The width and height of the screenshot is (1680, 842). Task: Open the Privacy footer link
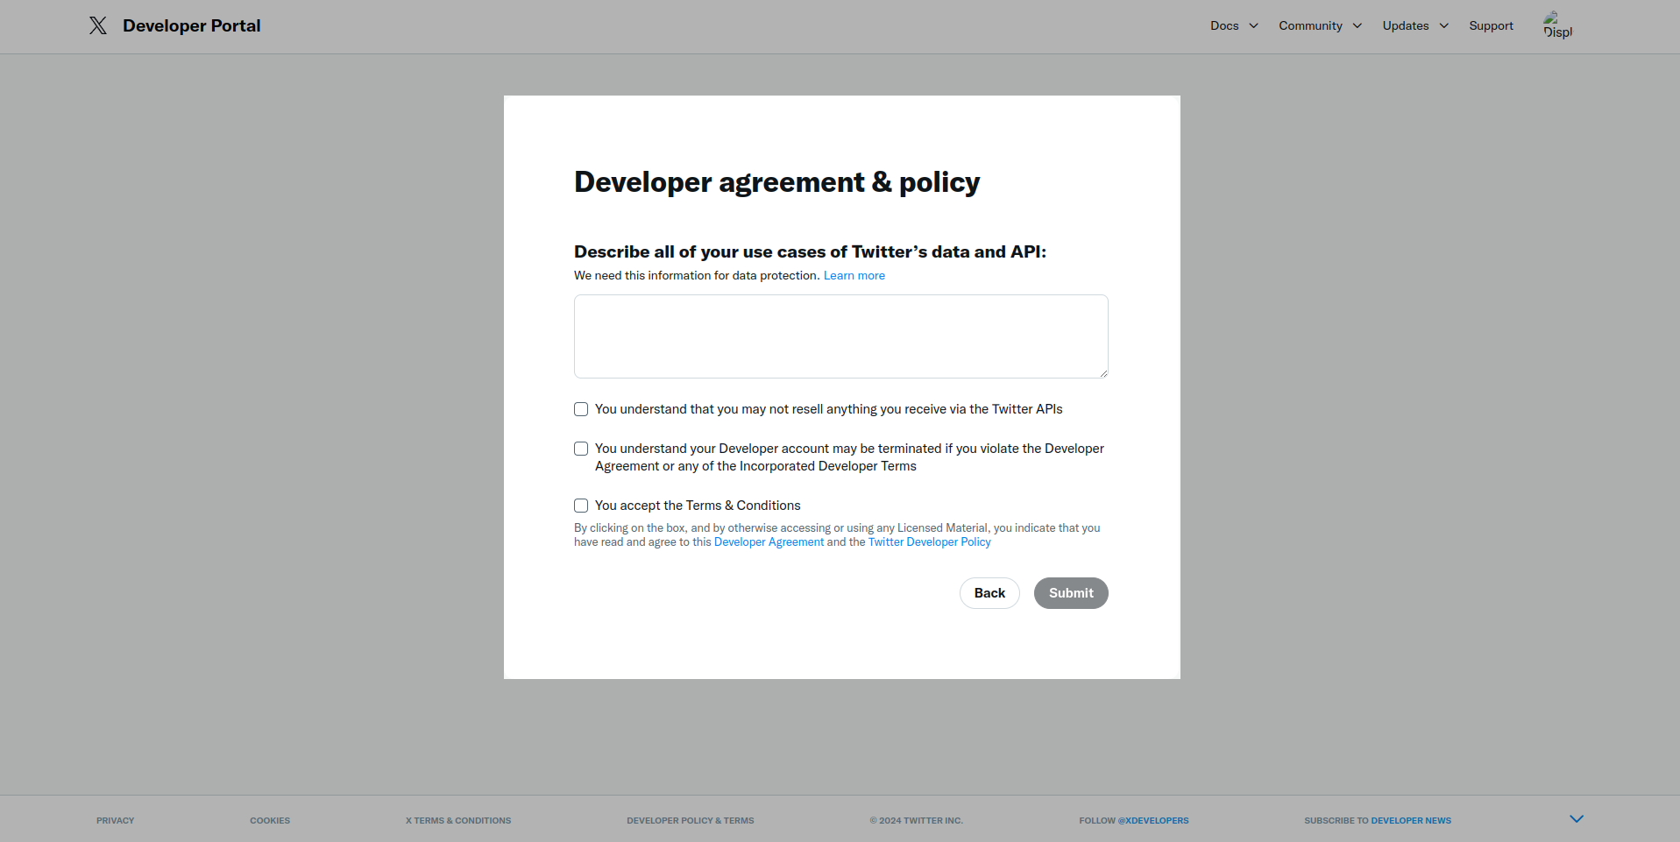(116, 821)
